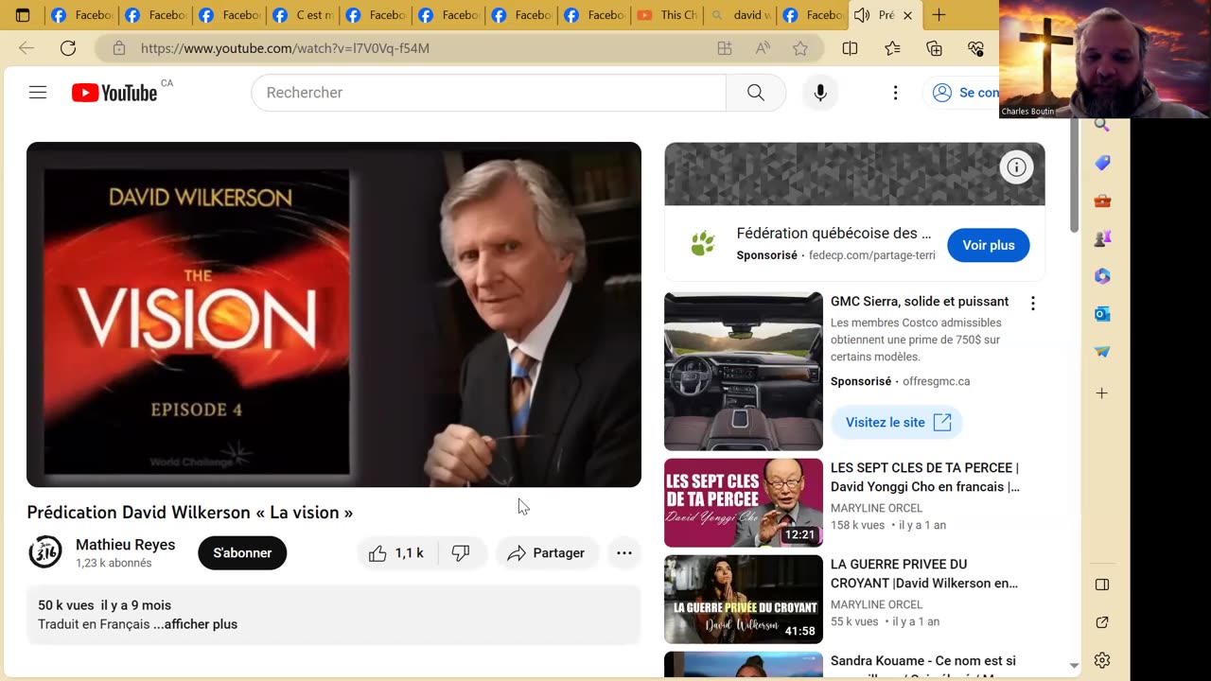Open apps grid icon in address bar
This screenshot has width=1211, height=681.
[x=725, y=48]
